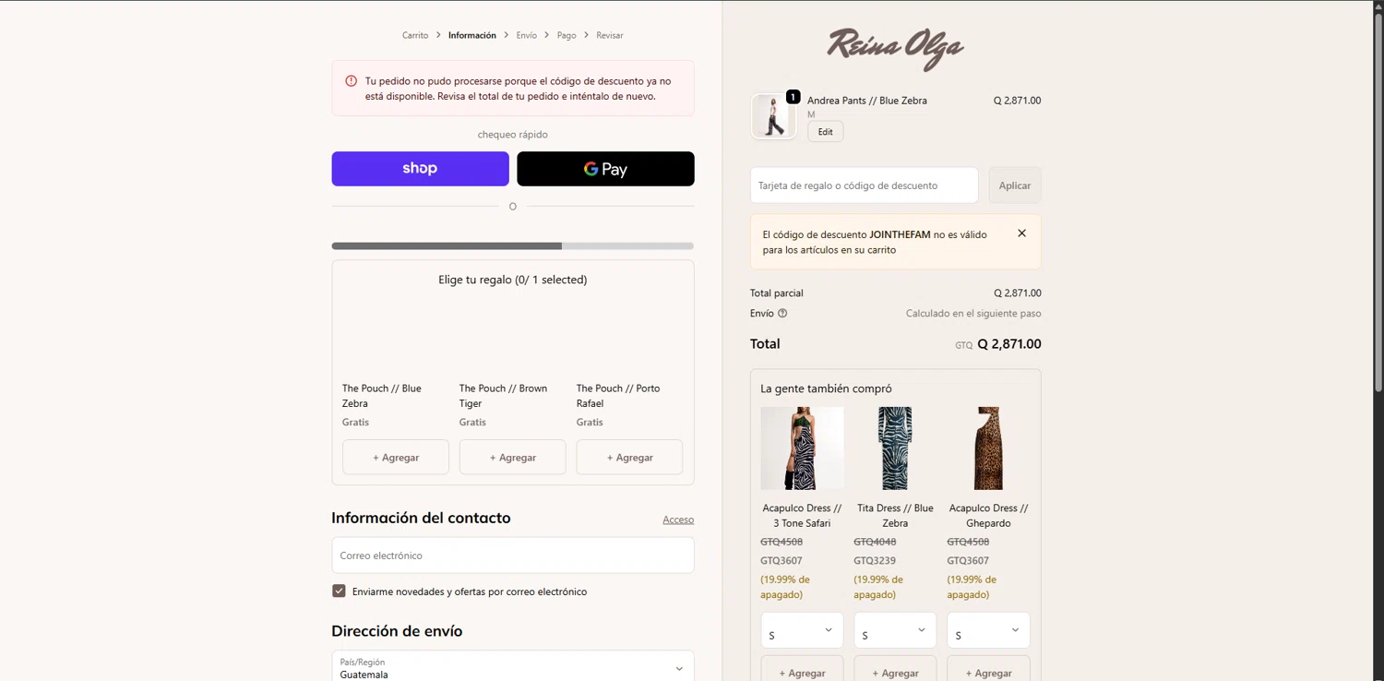1384x681 pixels.
Task: Click the Reina Olga logo
Action: [x=895, y=48]
